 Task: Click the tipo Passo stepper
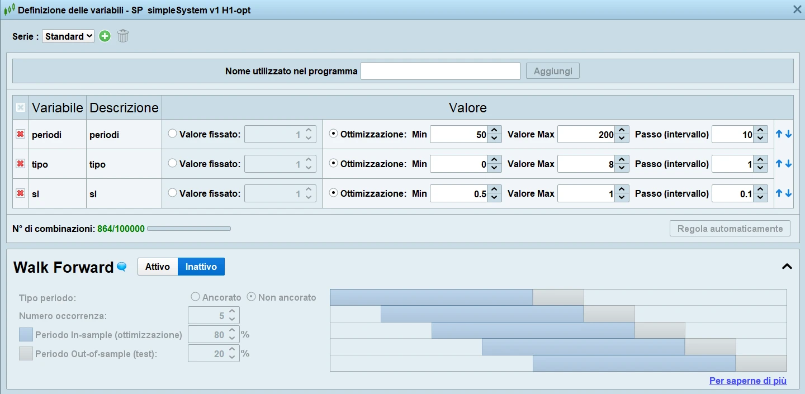760,164
